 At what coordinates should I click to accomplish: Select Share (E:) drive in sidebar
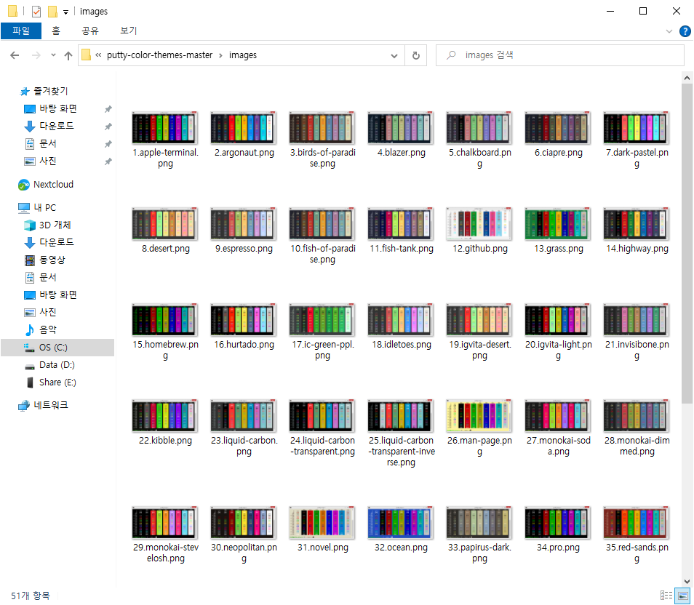coord(57,382)
